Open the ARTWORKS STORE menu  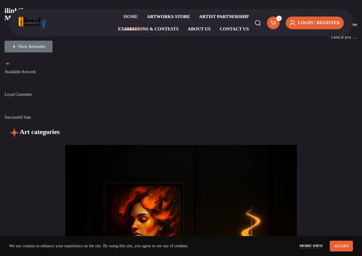(168, 17)
